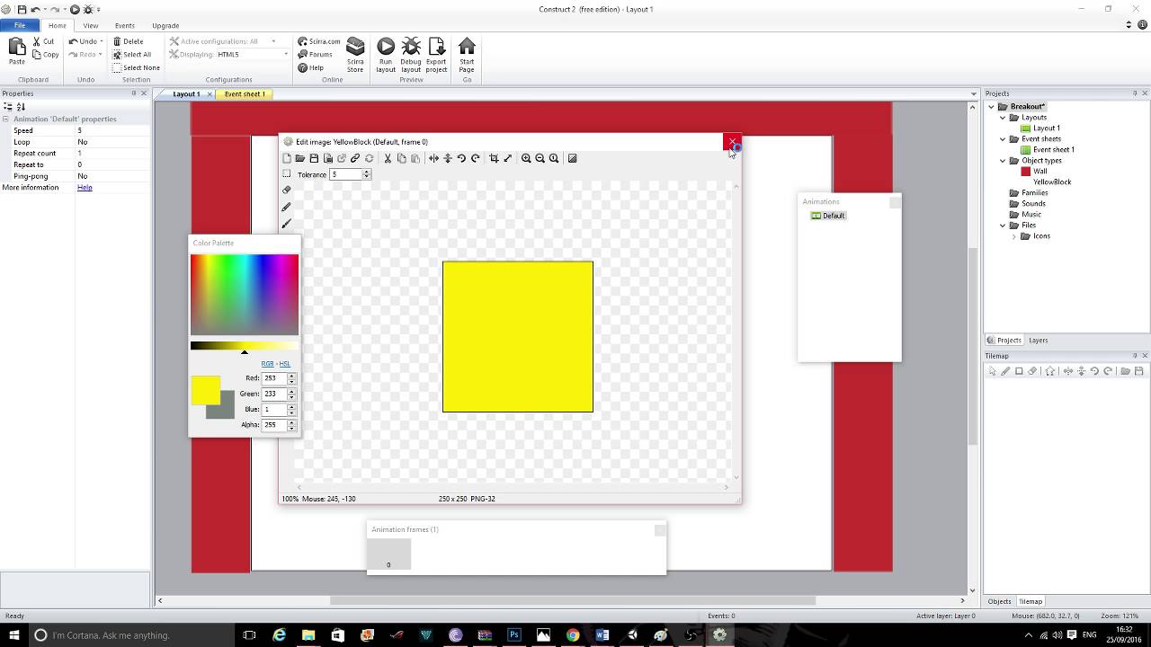Choose the rectangle select tool in image editor
Viewport: 1151px width, 647px height.
coord(287,174)
